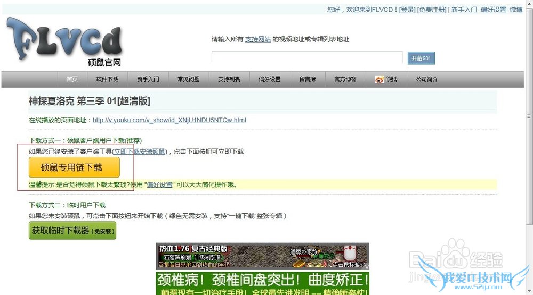Click 偏好设置 link in top bar
The width and height of the screenshot is (533, 295).
pyautogui.click(x=493, y=10)
